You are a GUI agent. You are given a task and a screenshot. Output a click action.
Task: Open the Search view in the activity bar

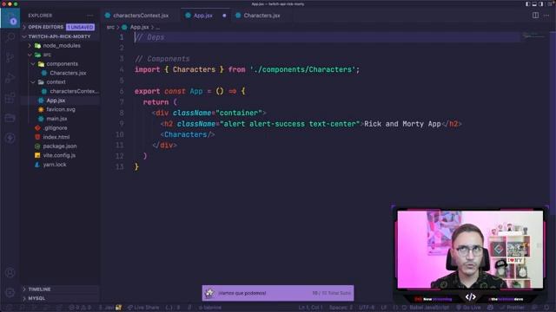[x=10, y=37]
